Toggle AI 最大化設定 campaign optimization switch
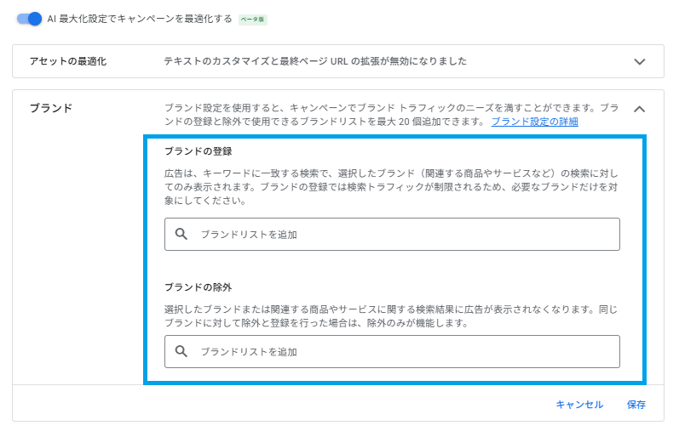679x437 pixels. (29, 19)
